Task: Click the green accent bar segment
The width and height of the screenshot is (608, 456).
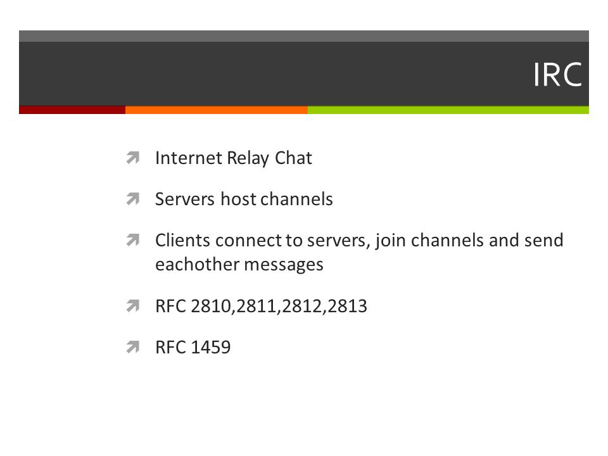Action: [448, 110]
